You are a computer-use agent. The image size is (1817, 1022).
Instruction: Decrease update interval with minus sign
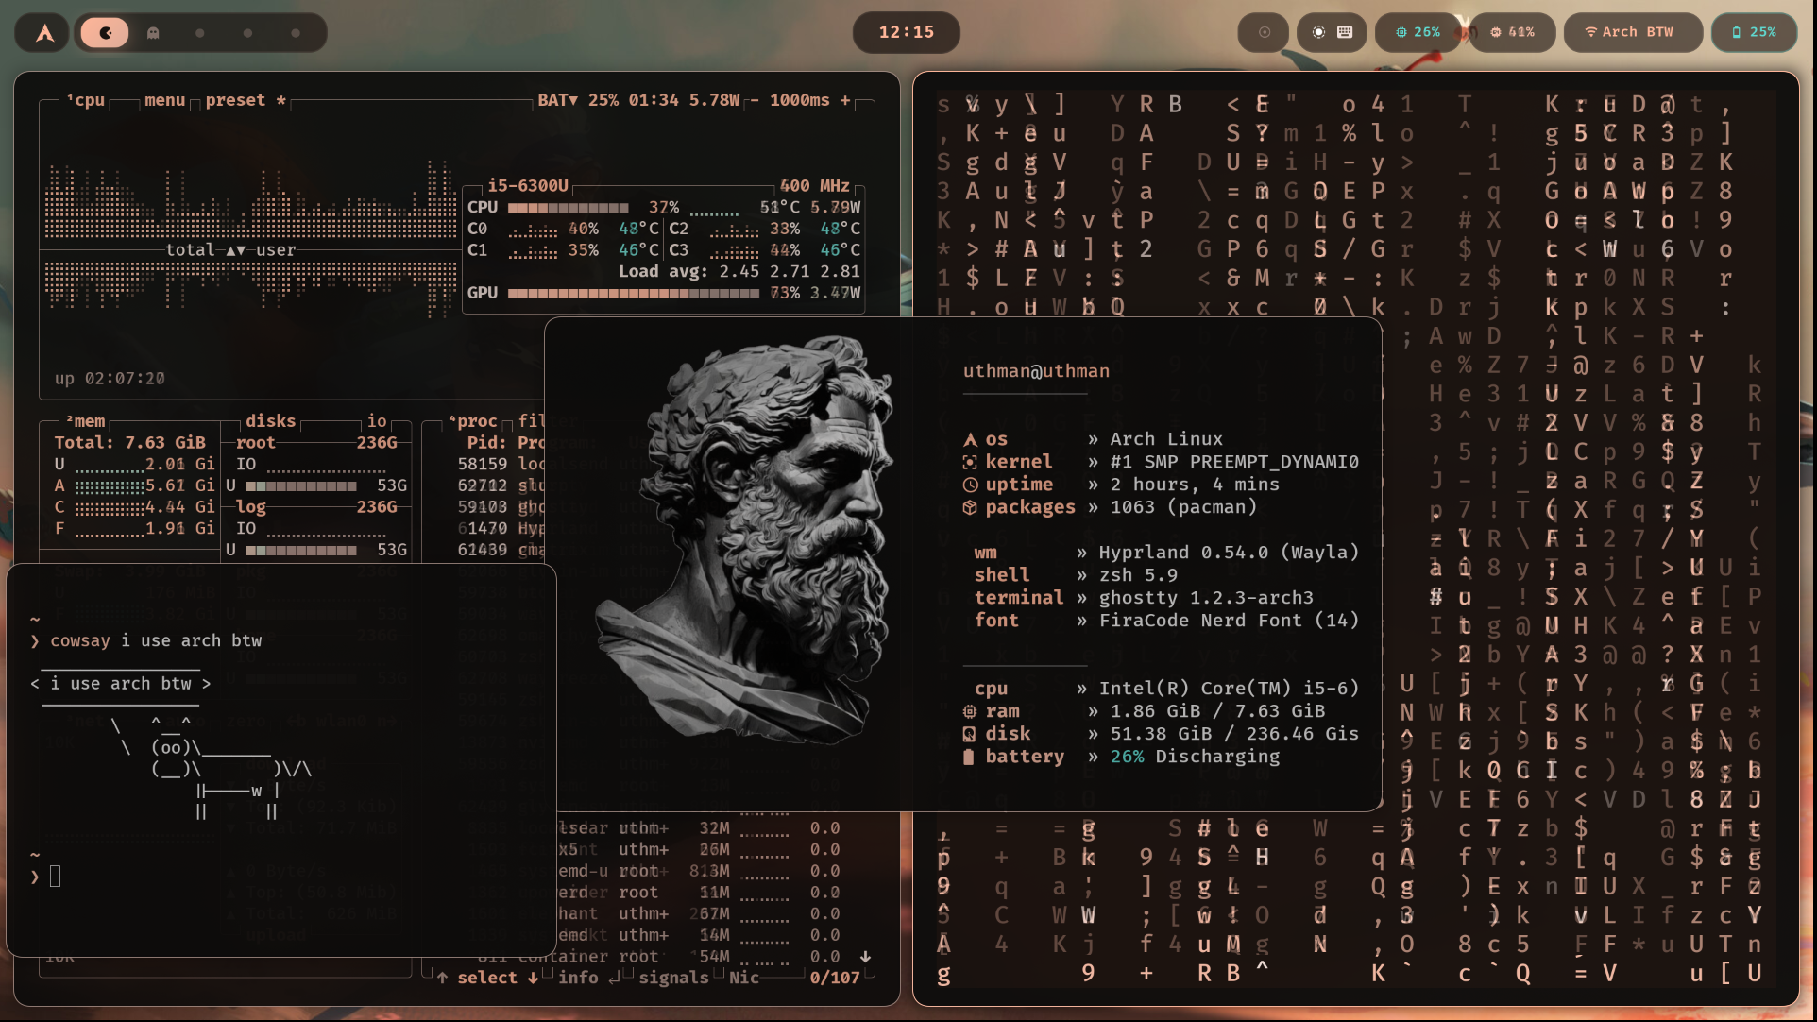(755, 100)
